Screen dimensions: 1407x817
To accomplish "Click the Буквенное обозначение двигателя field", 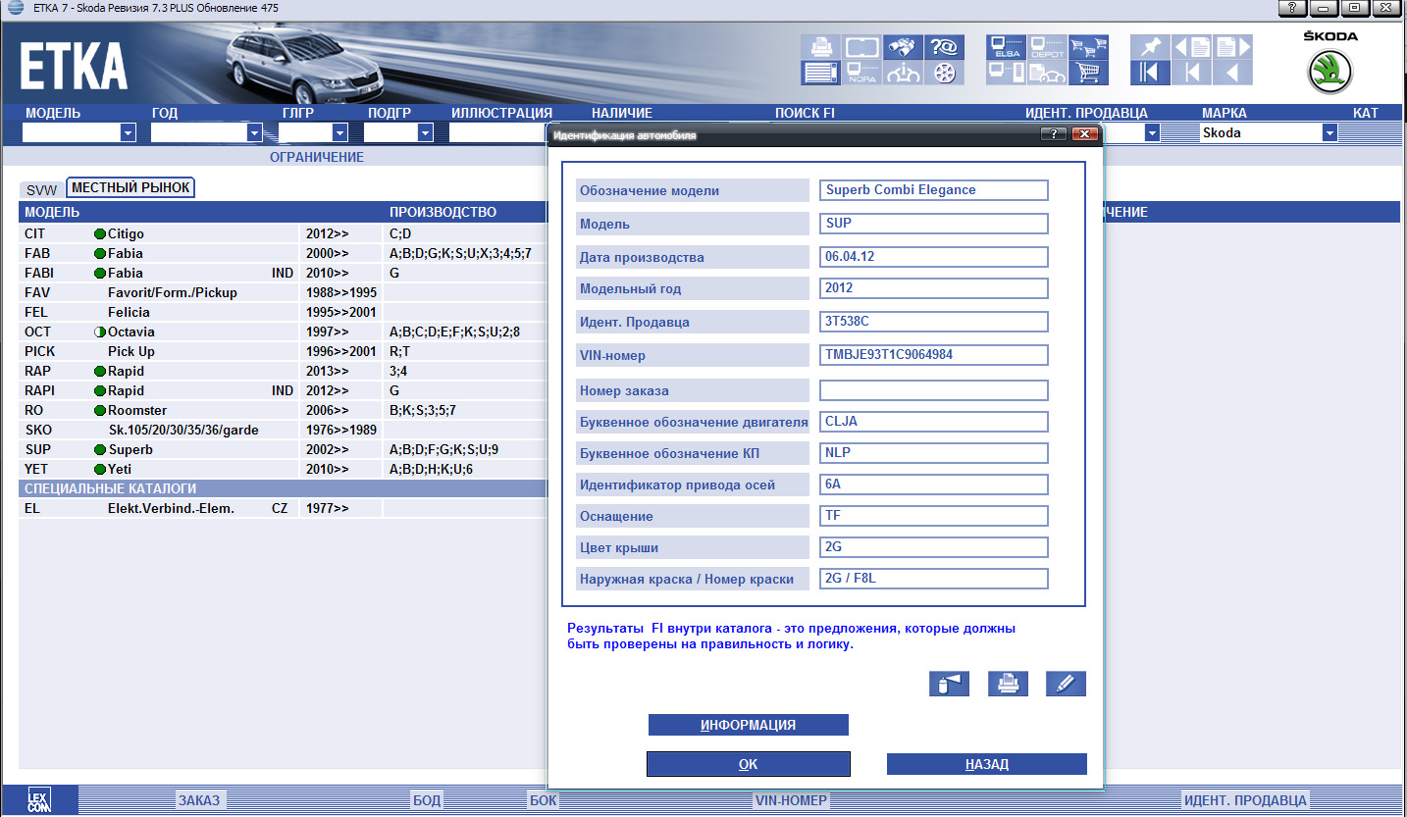I will coord(934,422).
